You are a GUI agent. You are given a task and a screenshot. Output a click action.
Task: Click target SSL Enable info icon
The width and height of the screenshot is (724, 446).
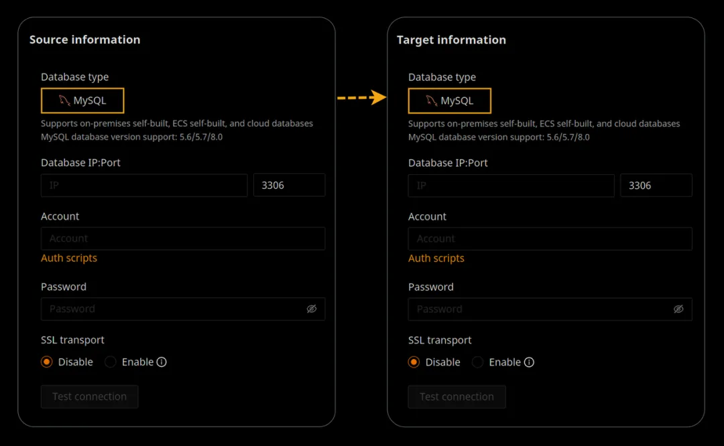coord(529,362)
